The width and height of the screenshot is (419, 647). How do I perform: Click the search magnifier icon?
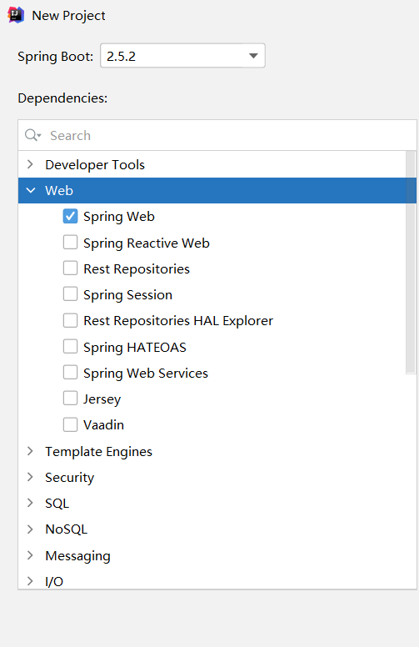pyautogui.click(x=33, y=135)
